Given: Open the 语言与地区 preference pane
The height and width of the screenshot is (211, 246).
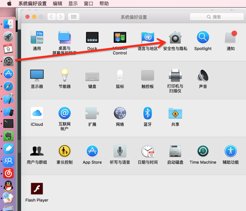Looking at the screenshot, I should pyautogui.click(x=148, y=38).
